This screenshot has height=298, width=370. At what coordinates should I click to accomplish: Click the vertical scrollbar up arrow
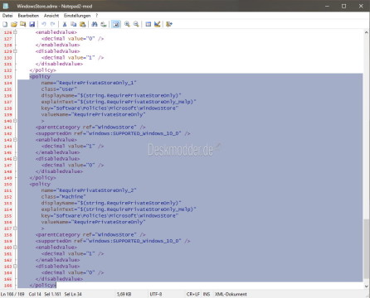click(x=367, y=32)
